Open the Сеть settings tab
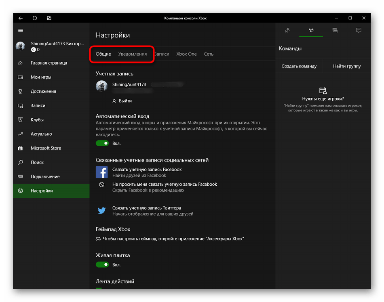 209,54
